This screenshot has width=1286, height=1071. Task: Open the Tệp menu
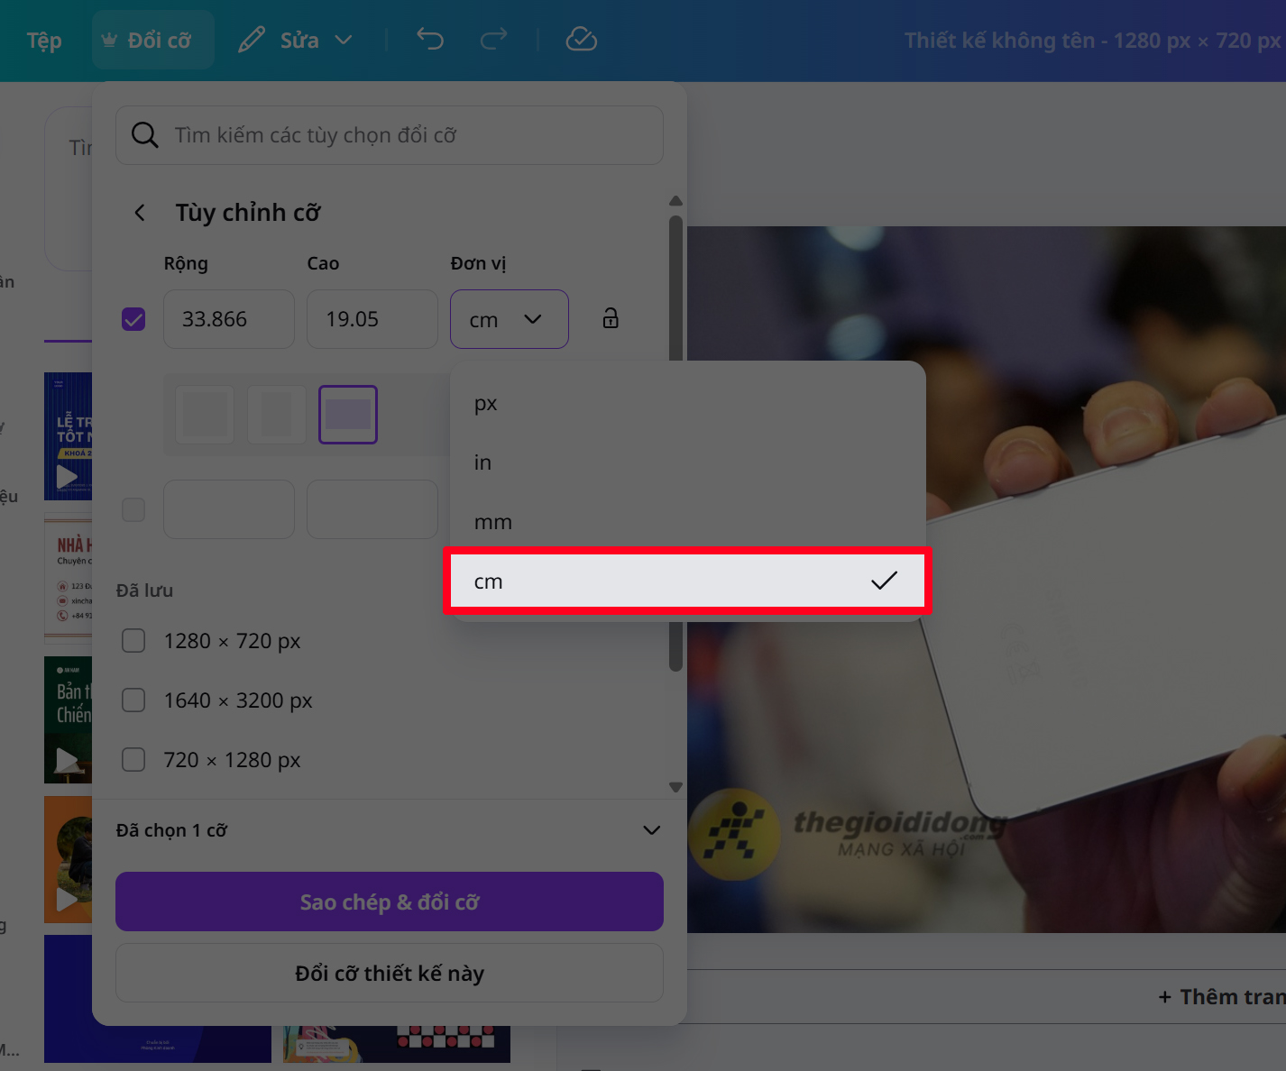(x=43, y=40)
